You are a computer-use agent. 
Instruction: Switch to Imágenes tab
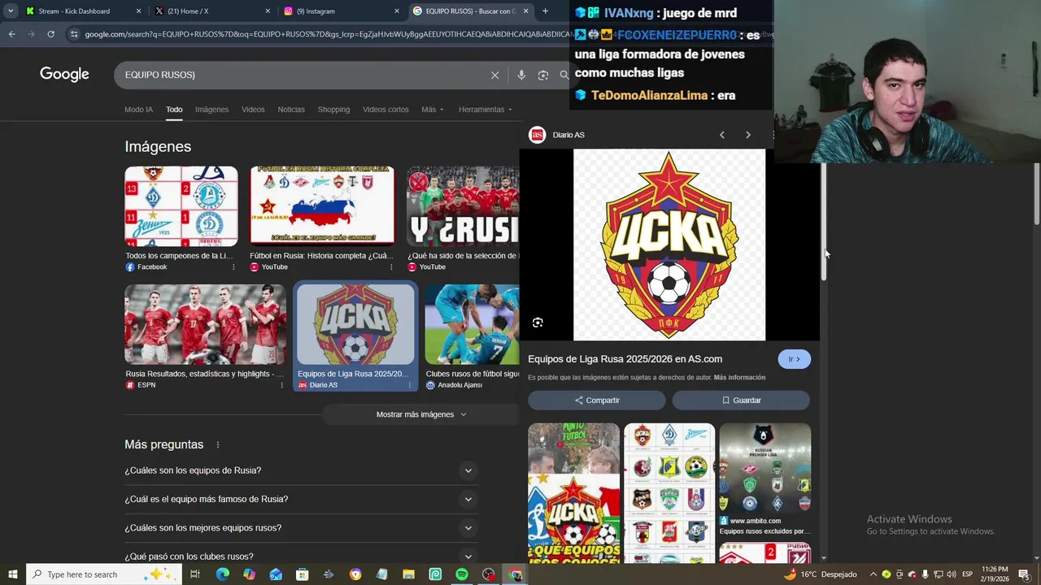pos(211,110)
